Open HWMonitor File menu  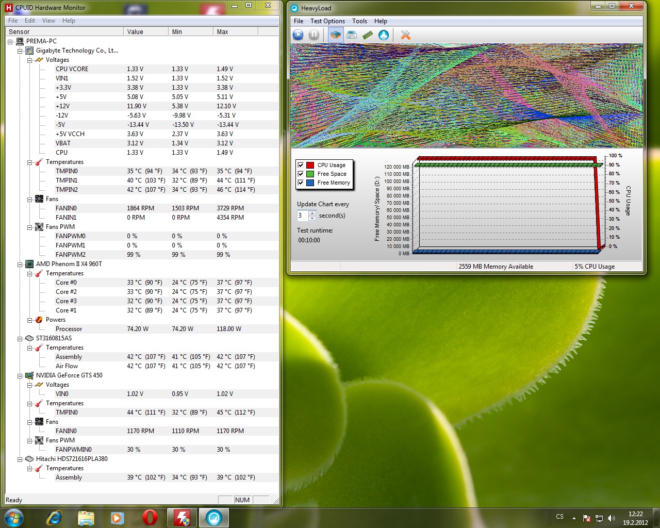[13, 21]
